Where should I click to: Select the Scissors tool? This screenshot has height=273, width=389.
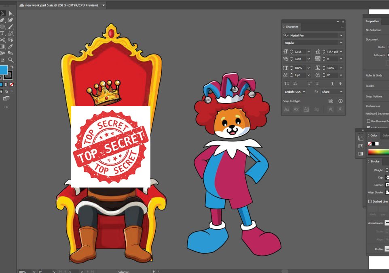[2, 40]
